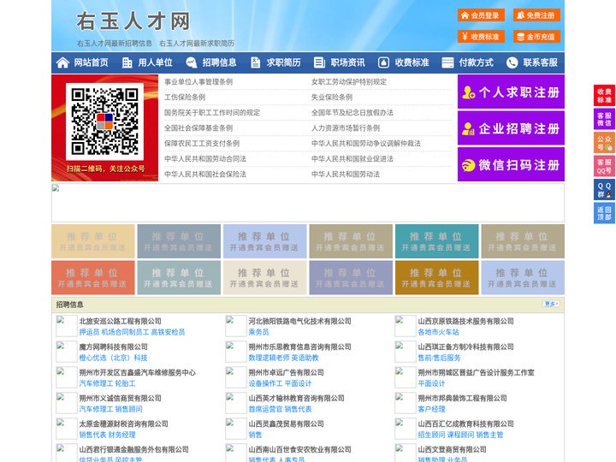Open the 各地市火车站 job link
616x462 pixels.
(x=438, y=332)
